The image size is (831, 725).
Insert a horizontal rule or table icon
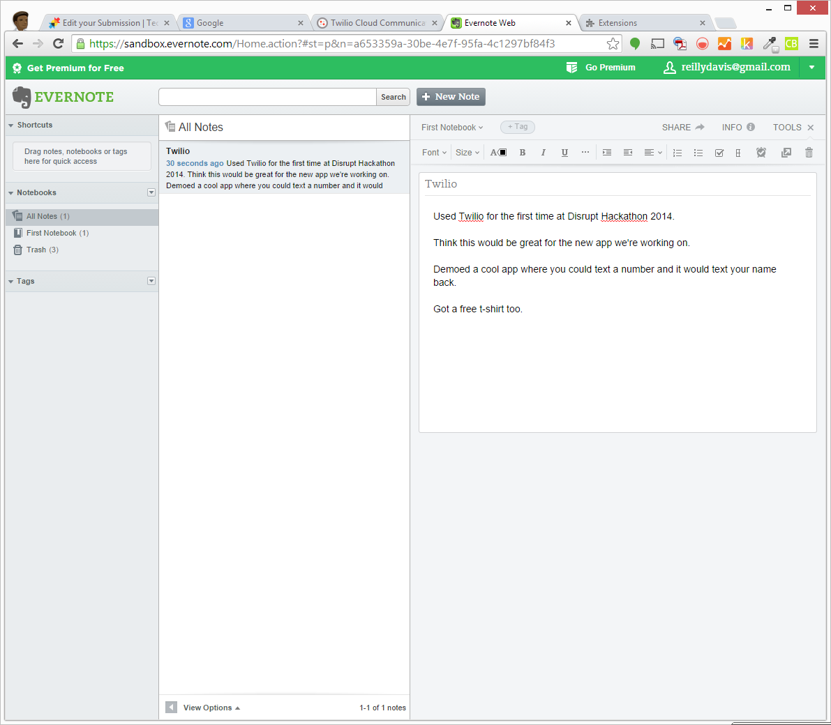[x=738, y=153]
